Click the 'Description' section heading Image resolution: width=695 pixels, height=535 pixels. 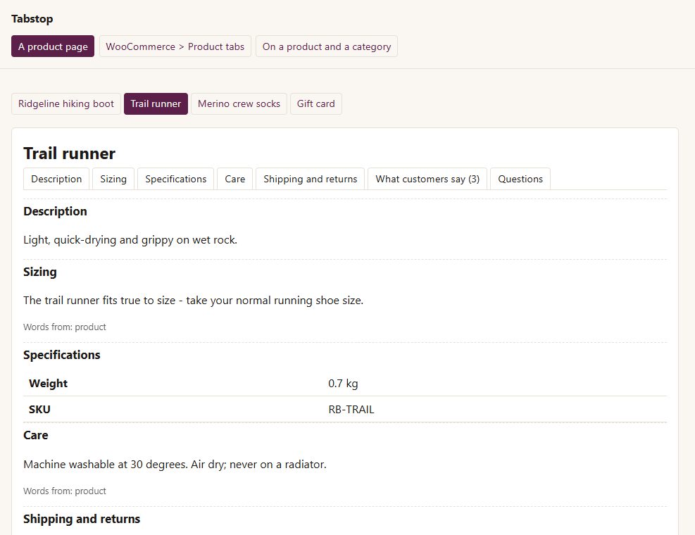pos(56,211)
